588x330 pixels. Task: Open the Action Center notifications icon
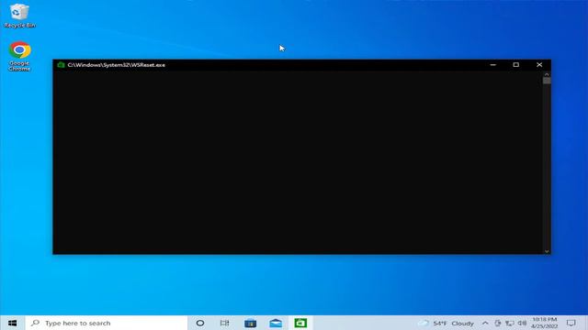(571, 323)
